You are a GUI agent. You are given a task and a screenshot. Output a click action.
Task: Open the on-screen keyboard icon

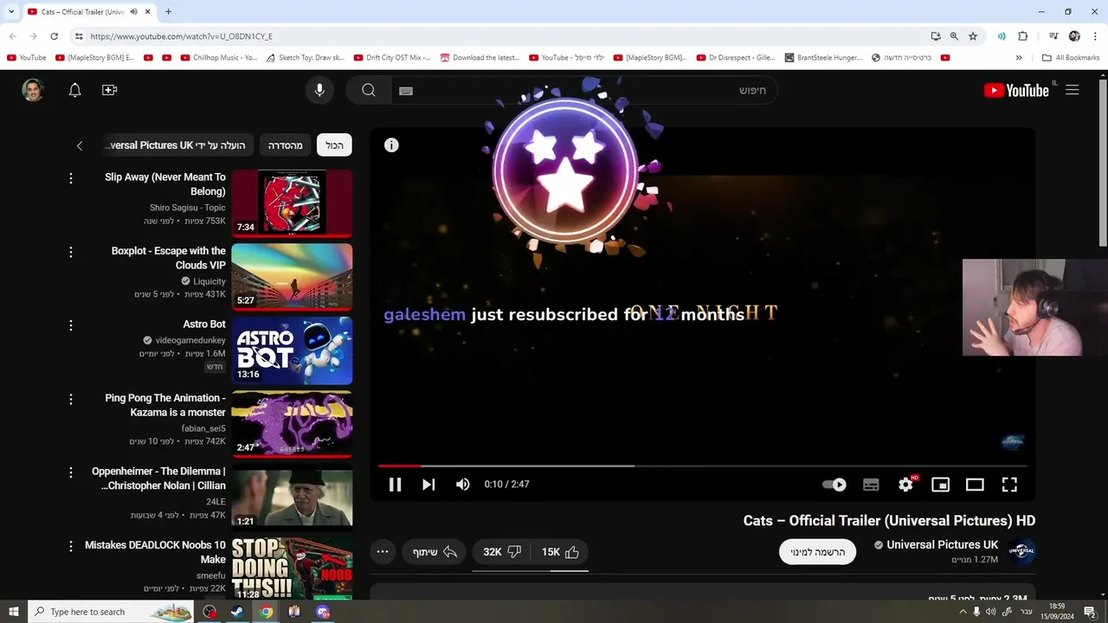pyautogui.click(x=406, y=91)
